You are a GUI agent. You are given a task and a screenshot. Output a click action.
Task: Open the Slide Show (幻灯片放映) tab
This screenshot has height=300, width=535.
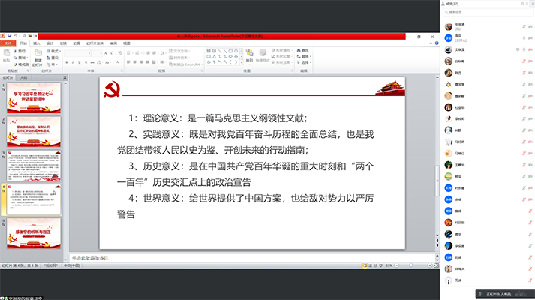[x=97, y=43]
